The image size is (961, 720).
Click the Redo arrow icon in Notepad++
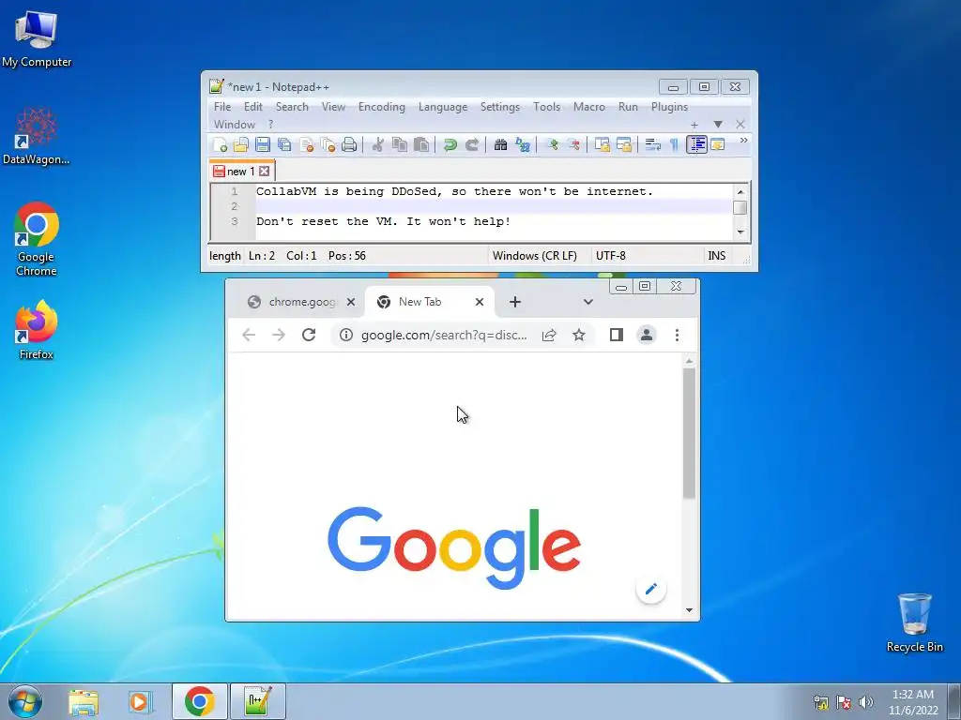coord(471,144)
